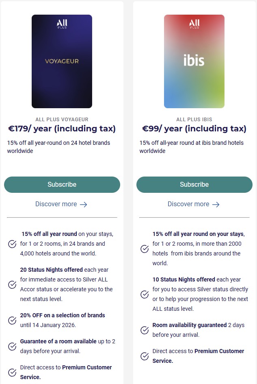Click the arrow icon after ibis Discover more
Viewport: 257px width, 384px height.
pos(216,205)
